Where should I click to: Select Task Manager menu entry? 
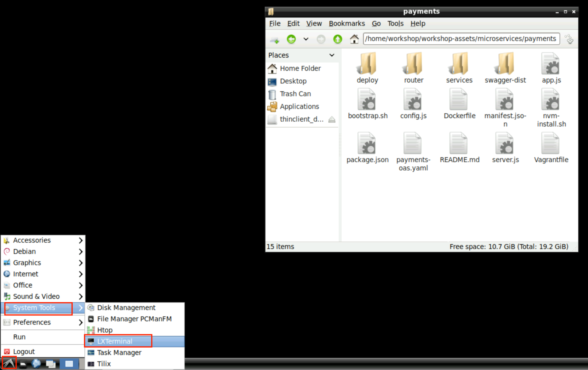click(119, 353)
